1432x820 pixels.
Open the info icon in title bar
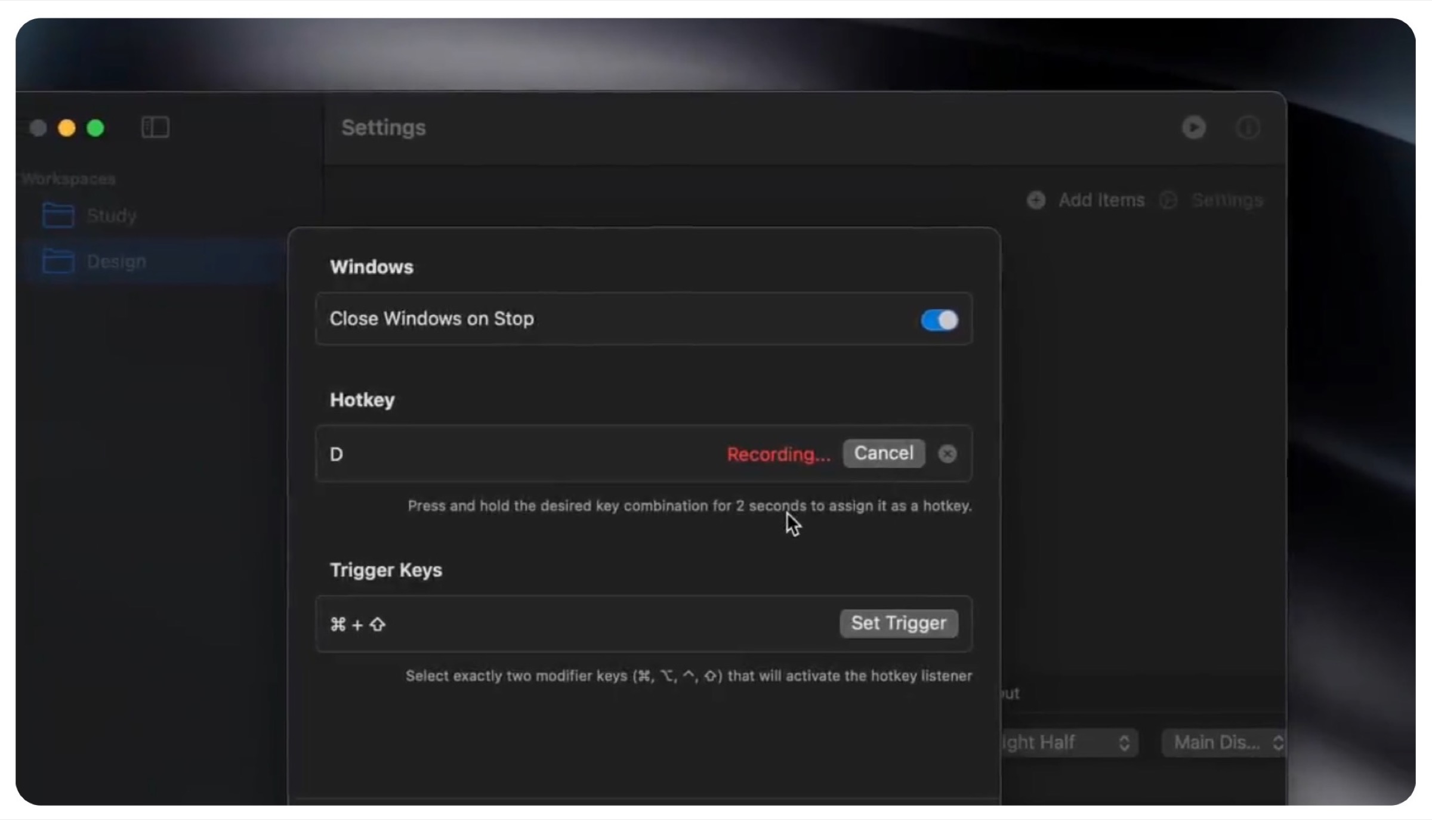click(1248, 128)
